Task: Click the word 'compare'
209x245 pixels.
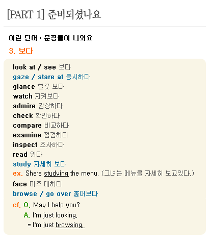Action: (x=27, y=126)
